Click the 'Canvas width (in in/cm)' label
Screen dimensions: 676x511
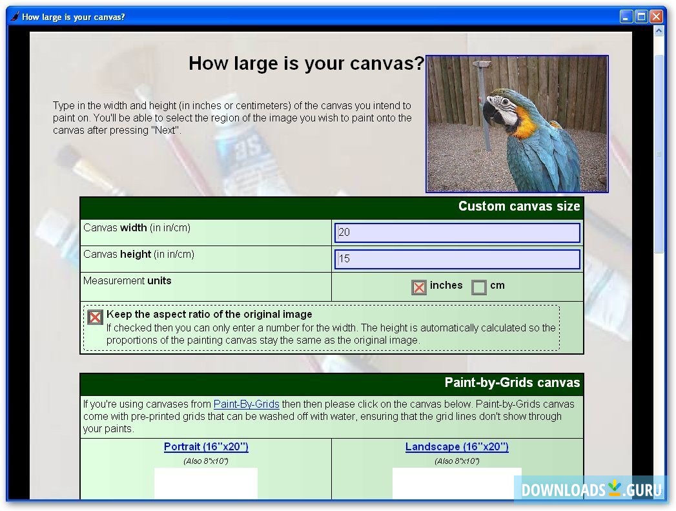pos(137,227)
